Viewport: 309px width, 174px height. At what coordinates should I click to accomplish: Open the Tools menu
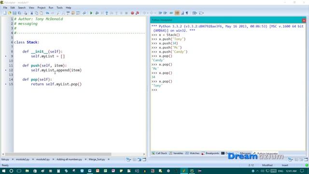pos(59,8)
